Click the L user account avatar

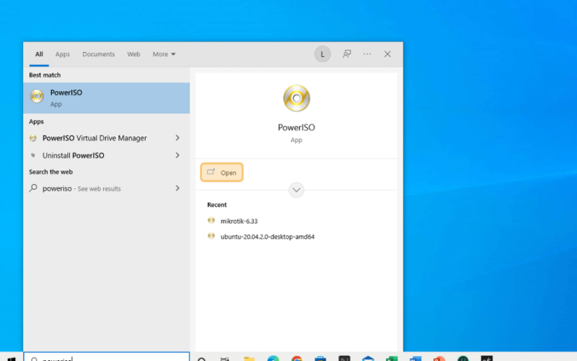coord(322,54)
